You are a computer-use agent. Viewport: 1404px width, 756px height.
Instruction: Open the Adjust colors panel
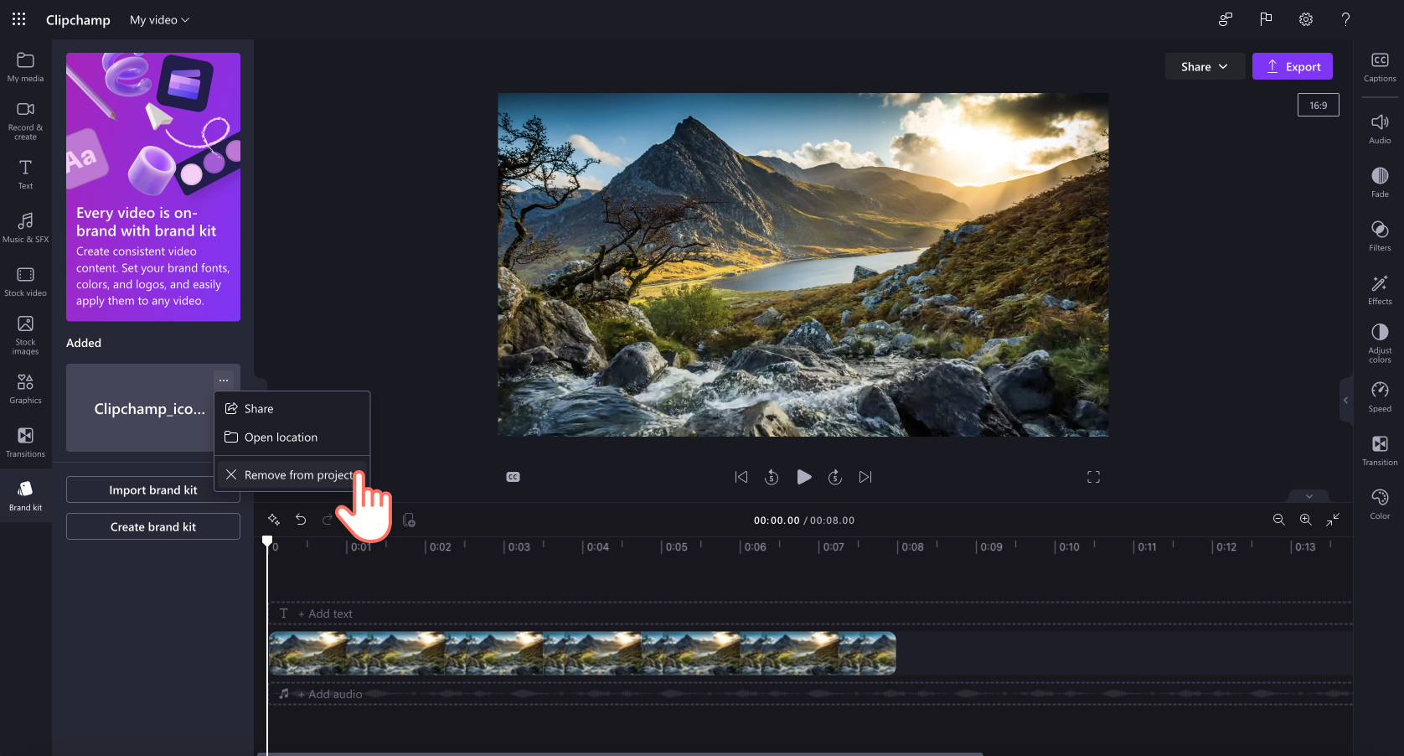point(1379,339)
